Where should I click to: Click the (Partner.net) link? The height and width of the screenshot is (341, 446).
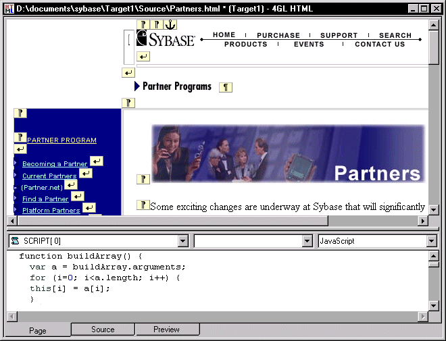tap(42, 188)
